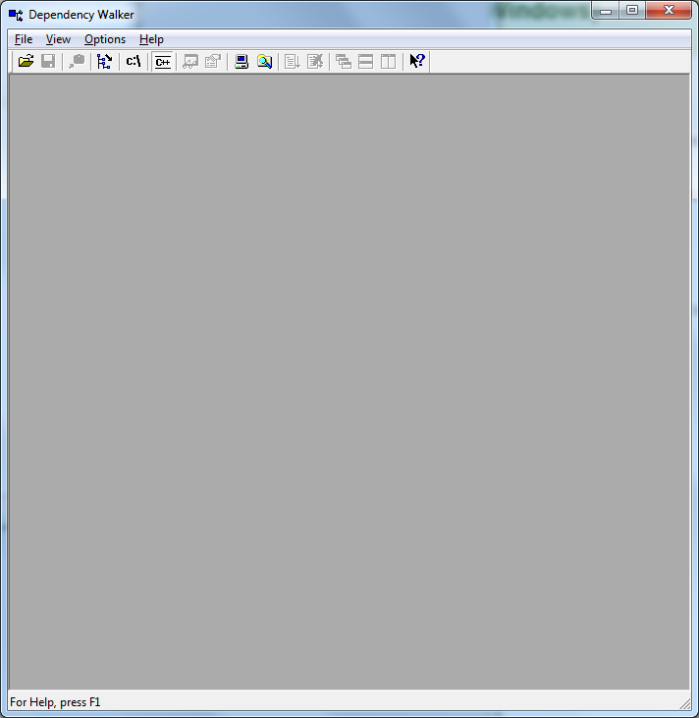Click the Cascade windows icon
699x718 pixels.
344,61
